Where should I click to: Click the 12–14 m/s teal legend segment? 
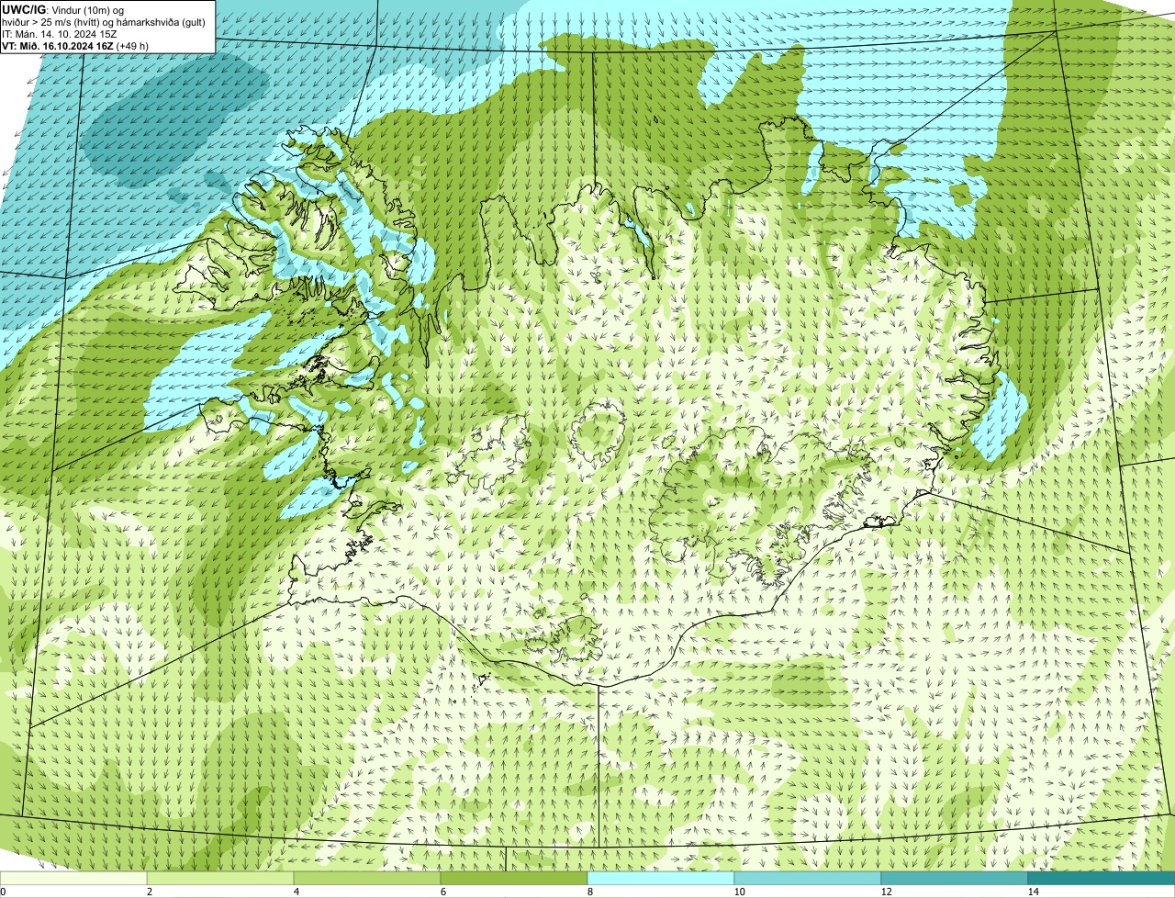click(955, 878)
